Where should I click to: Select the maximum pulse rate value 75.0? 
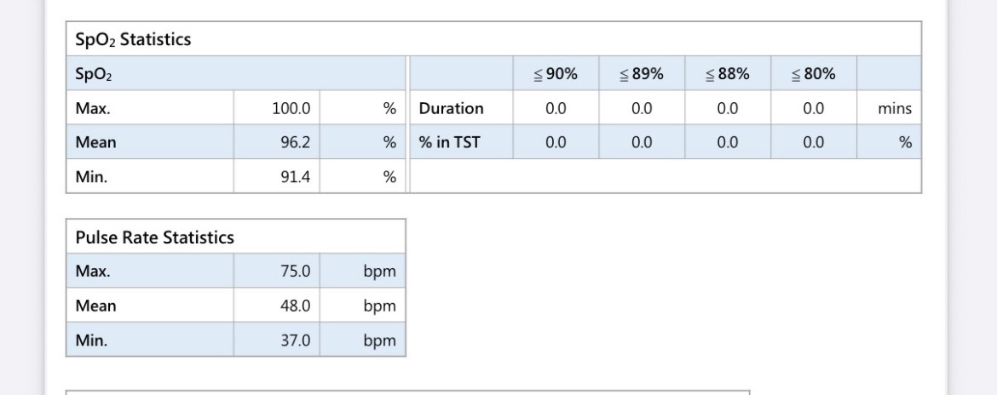tap(295, 272)
